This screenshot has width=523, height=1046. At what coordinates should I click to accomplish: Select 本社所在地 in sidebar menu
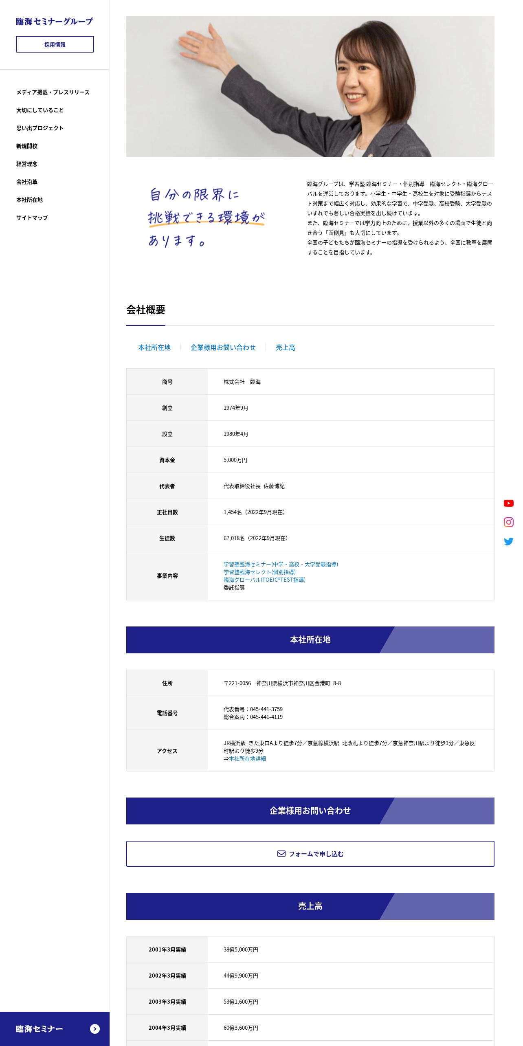(x=29, y=200)
